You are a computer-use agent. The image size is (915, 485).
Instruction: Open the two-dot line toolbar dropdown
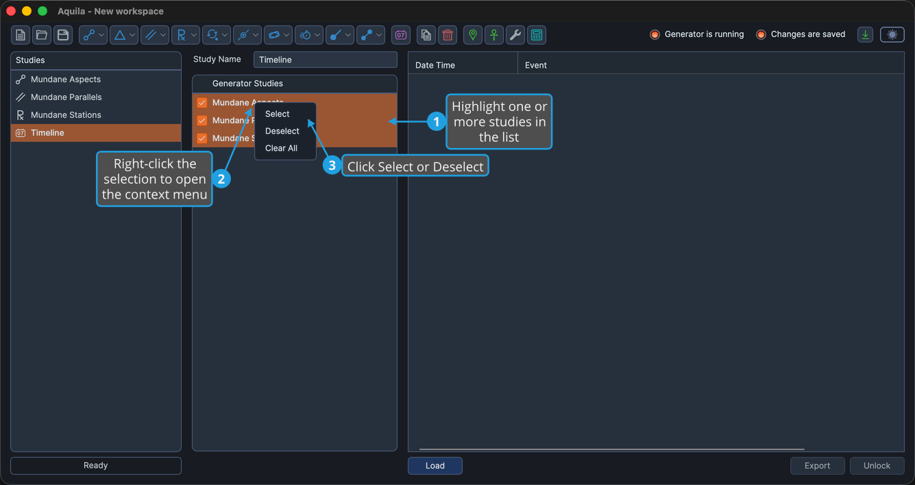point(371,35)
